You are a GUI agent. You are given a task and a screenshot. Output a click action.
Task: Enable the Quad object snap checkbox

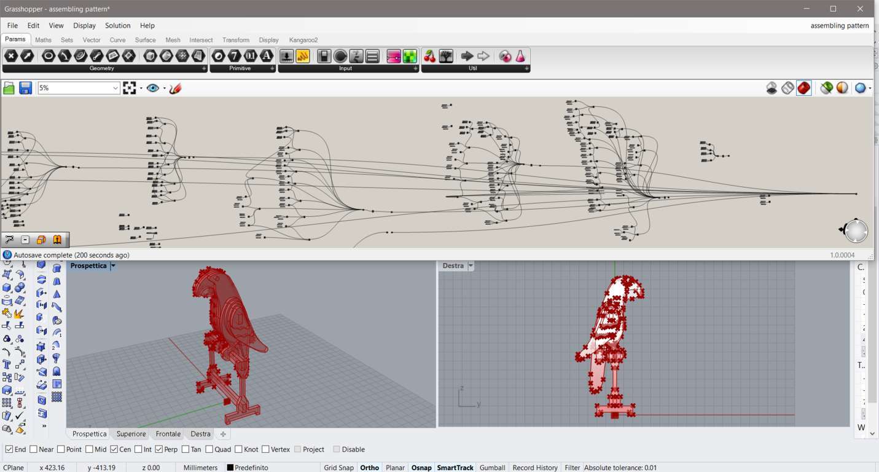tap(209, 449)
